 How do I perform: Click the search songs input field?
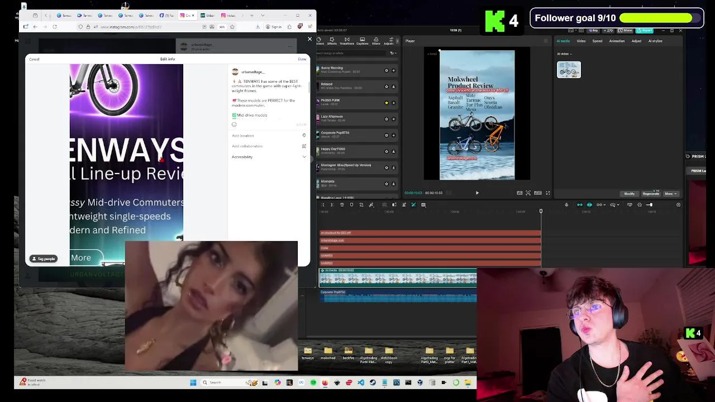(351, 53)
